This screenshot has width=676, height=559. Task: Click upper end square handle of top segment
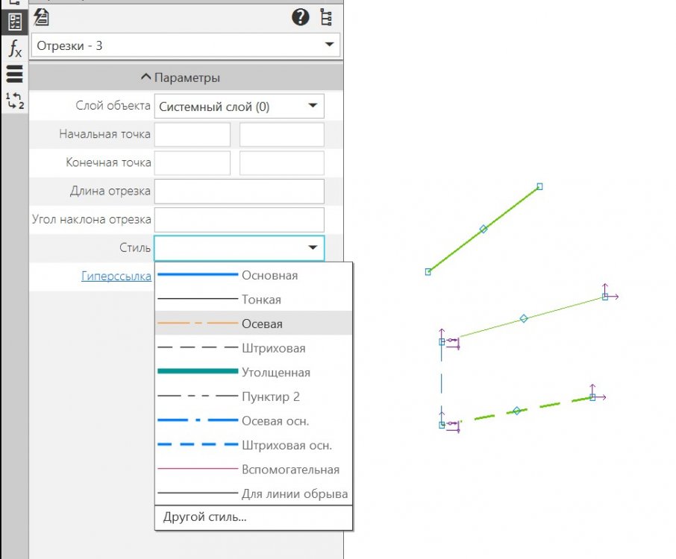539,186
